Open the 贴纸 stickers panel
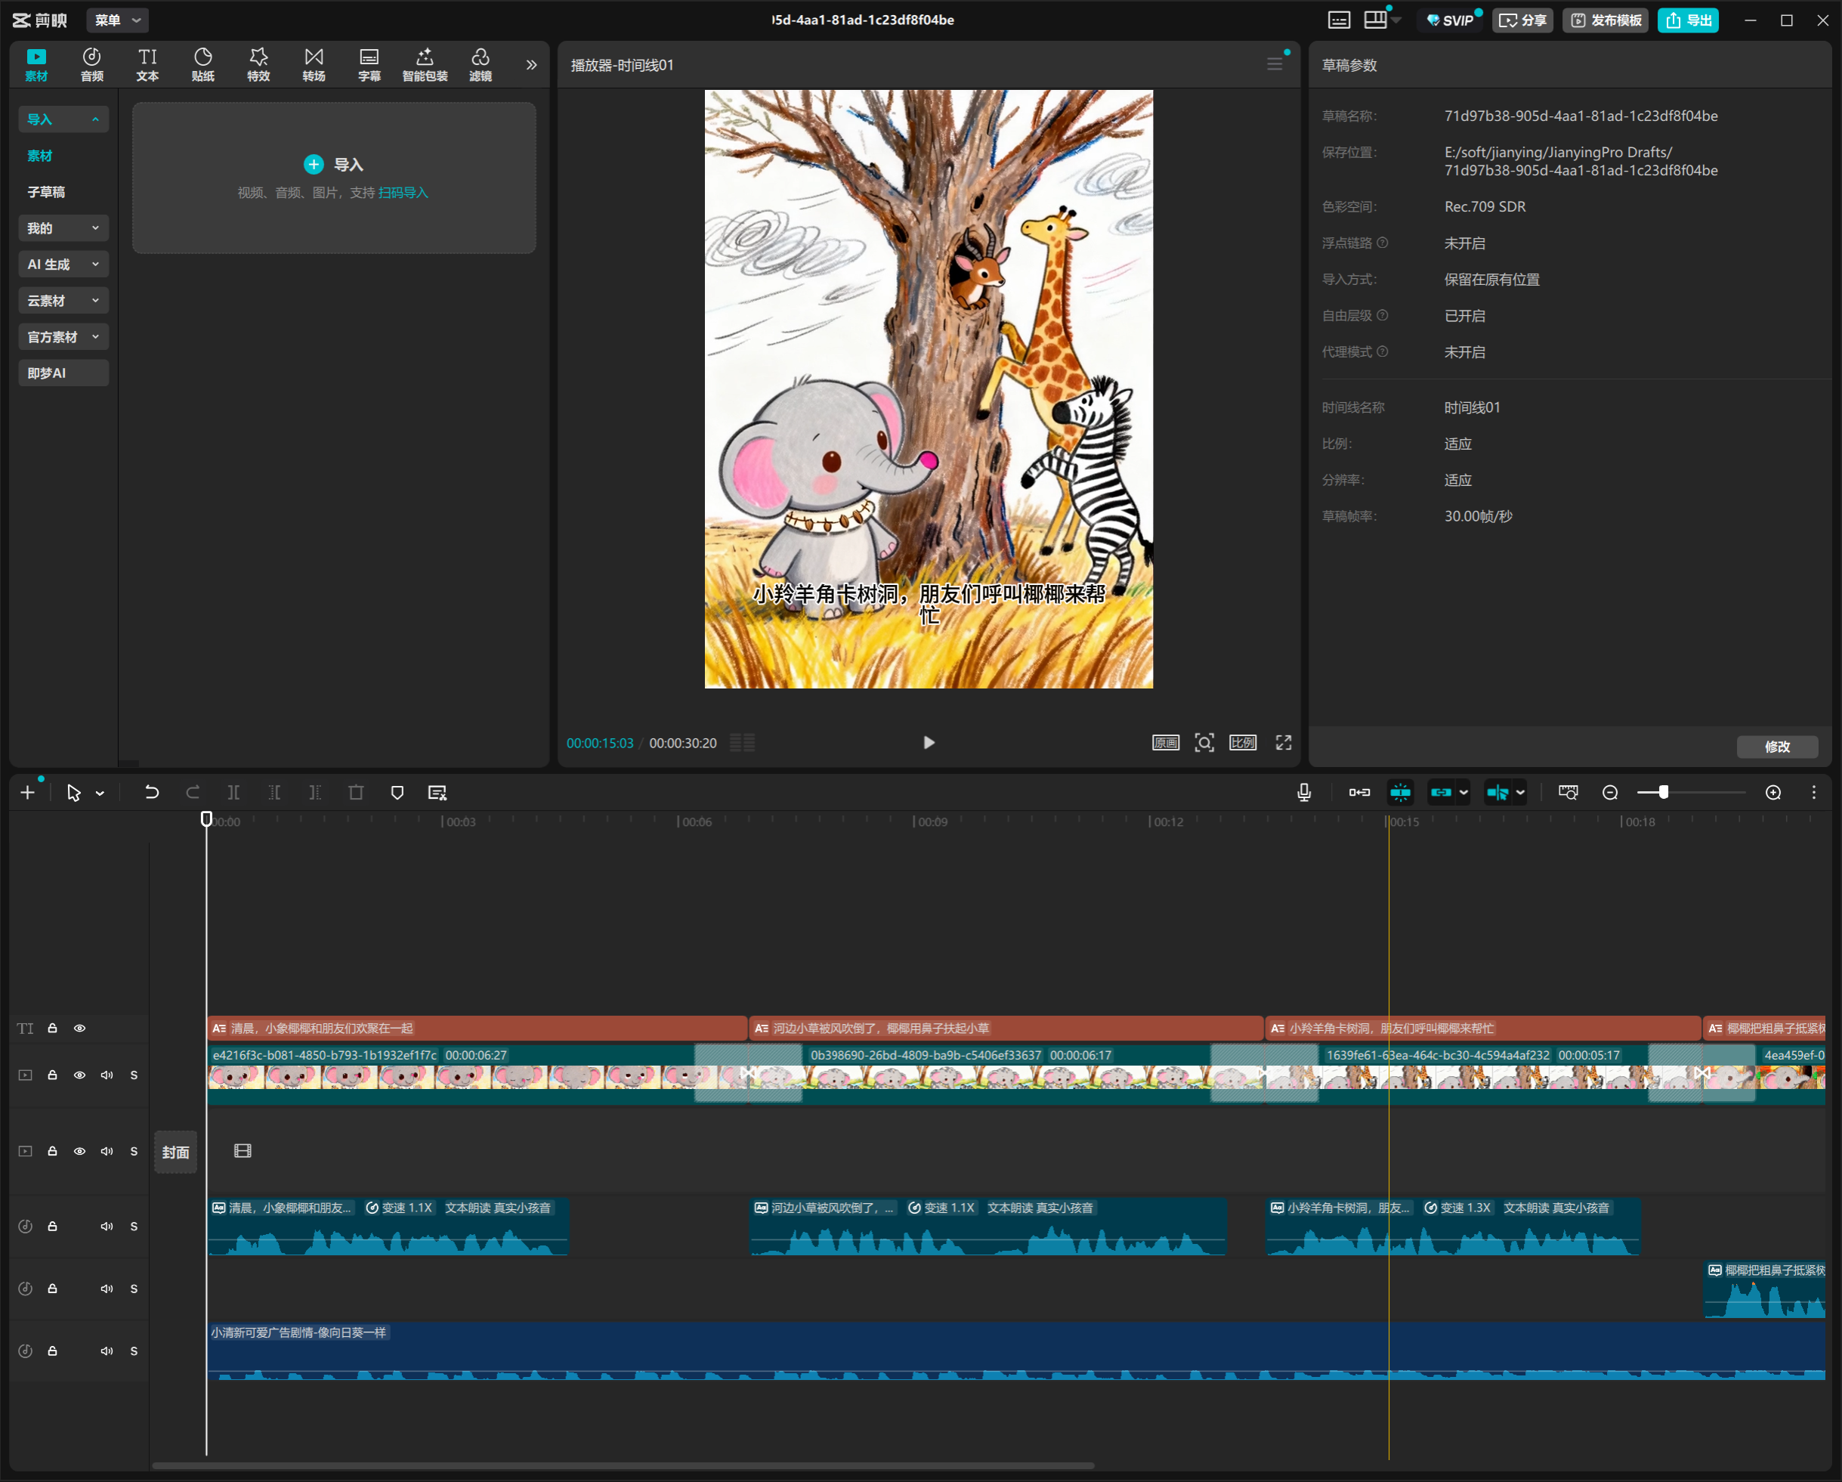 pyautogui.click(x=202, y=65)
